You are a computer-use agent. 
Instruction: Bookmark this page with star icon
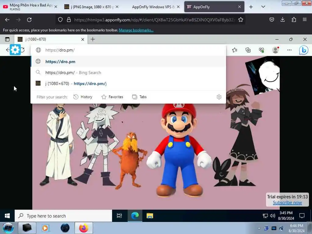(x=241, y=19)
